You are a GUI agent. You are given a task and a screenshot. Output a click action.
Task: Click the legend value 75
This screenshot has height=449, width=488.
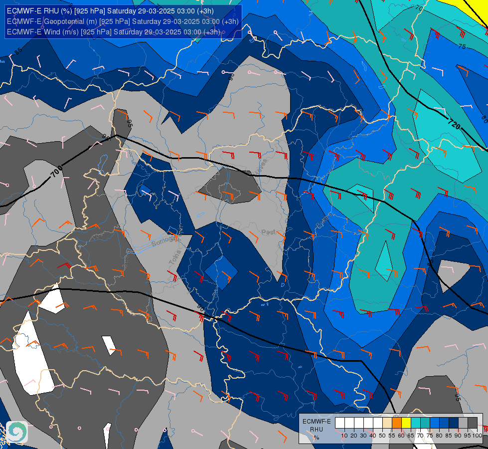coord(430,436)
